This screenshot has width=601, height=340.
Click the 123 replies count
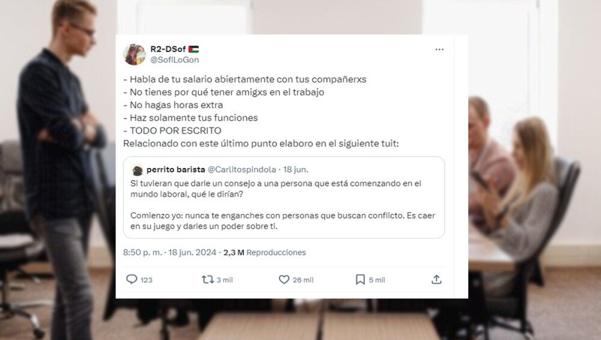coord(147,280)
